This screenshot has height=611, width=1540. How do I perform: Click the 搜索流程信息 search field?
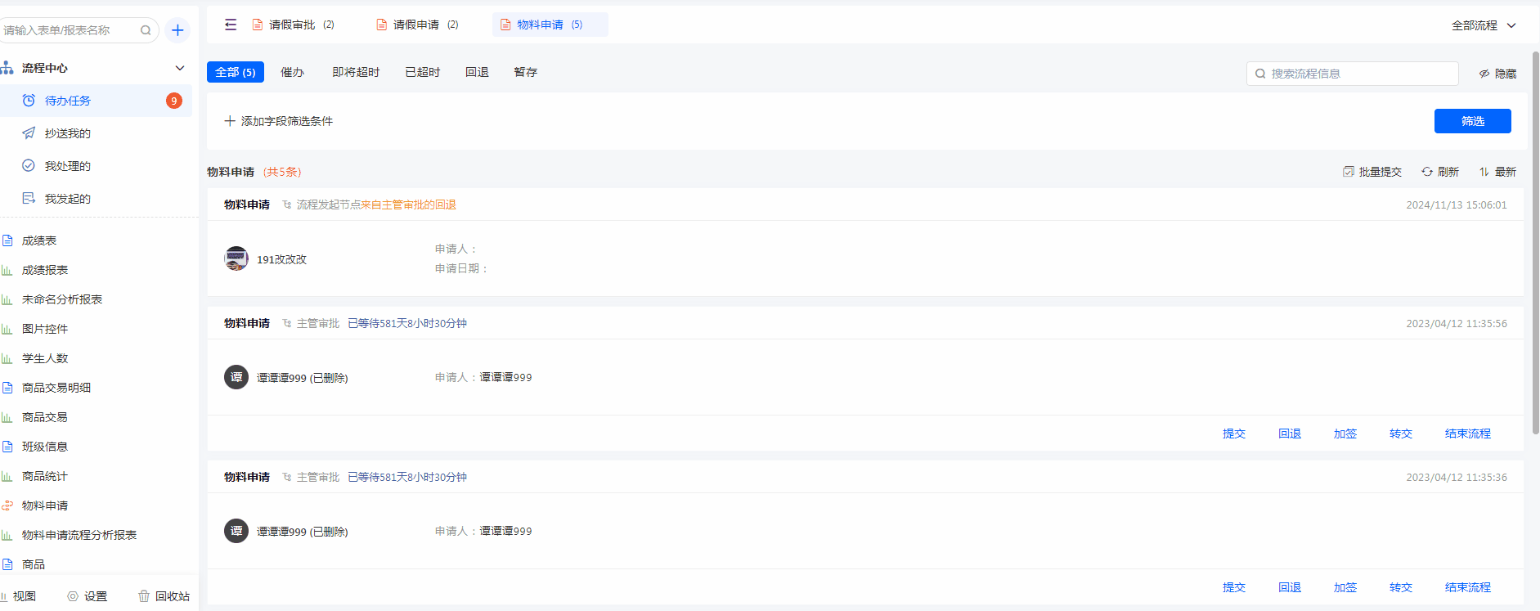coord(1358,74)
